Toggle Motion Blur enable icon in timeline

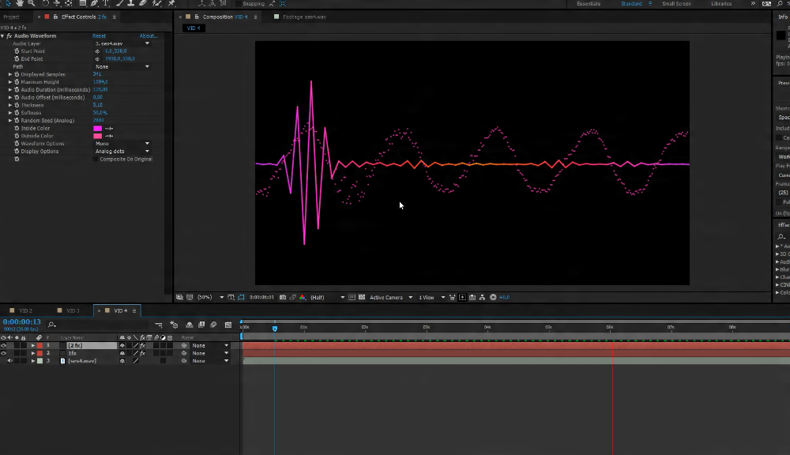(213, 325)
